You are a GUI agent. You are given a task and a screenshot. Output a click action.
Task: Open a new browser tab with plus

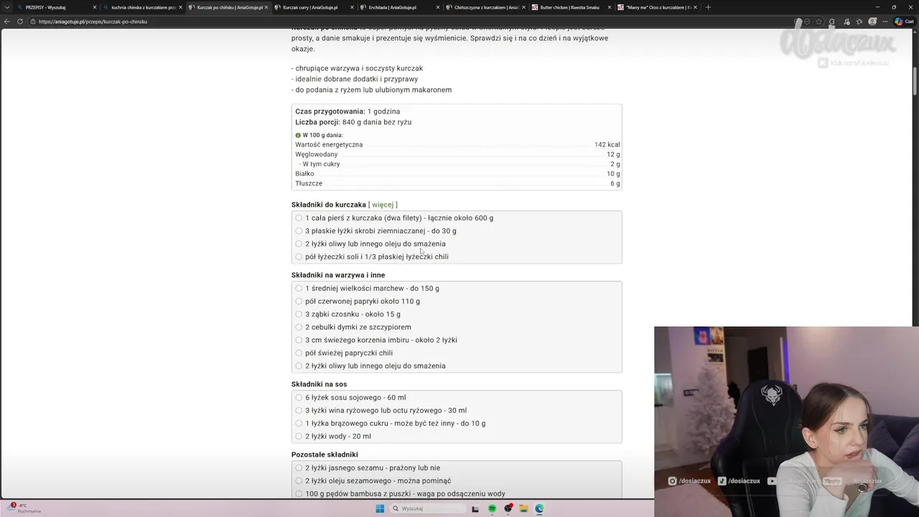(x=708, y=7)
